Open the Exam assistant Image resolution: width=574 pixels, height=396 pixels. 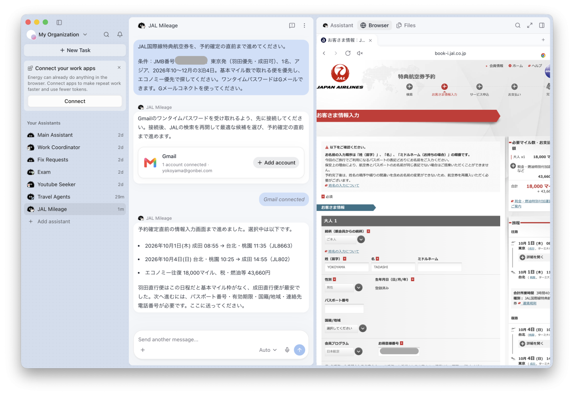coord(75,172)
